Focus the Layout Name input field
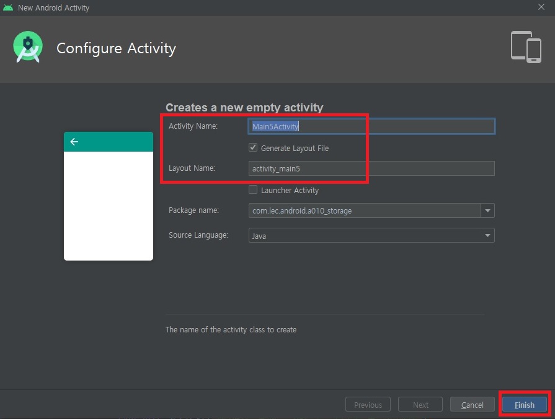Screen dimensions: 555x419 pyautogui.click(x=371, y=168)
